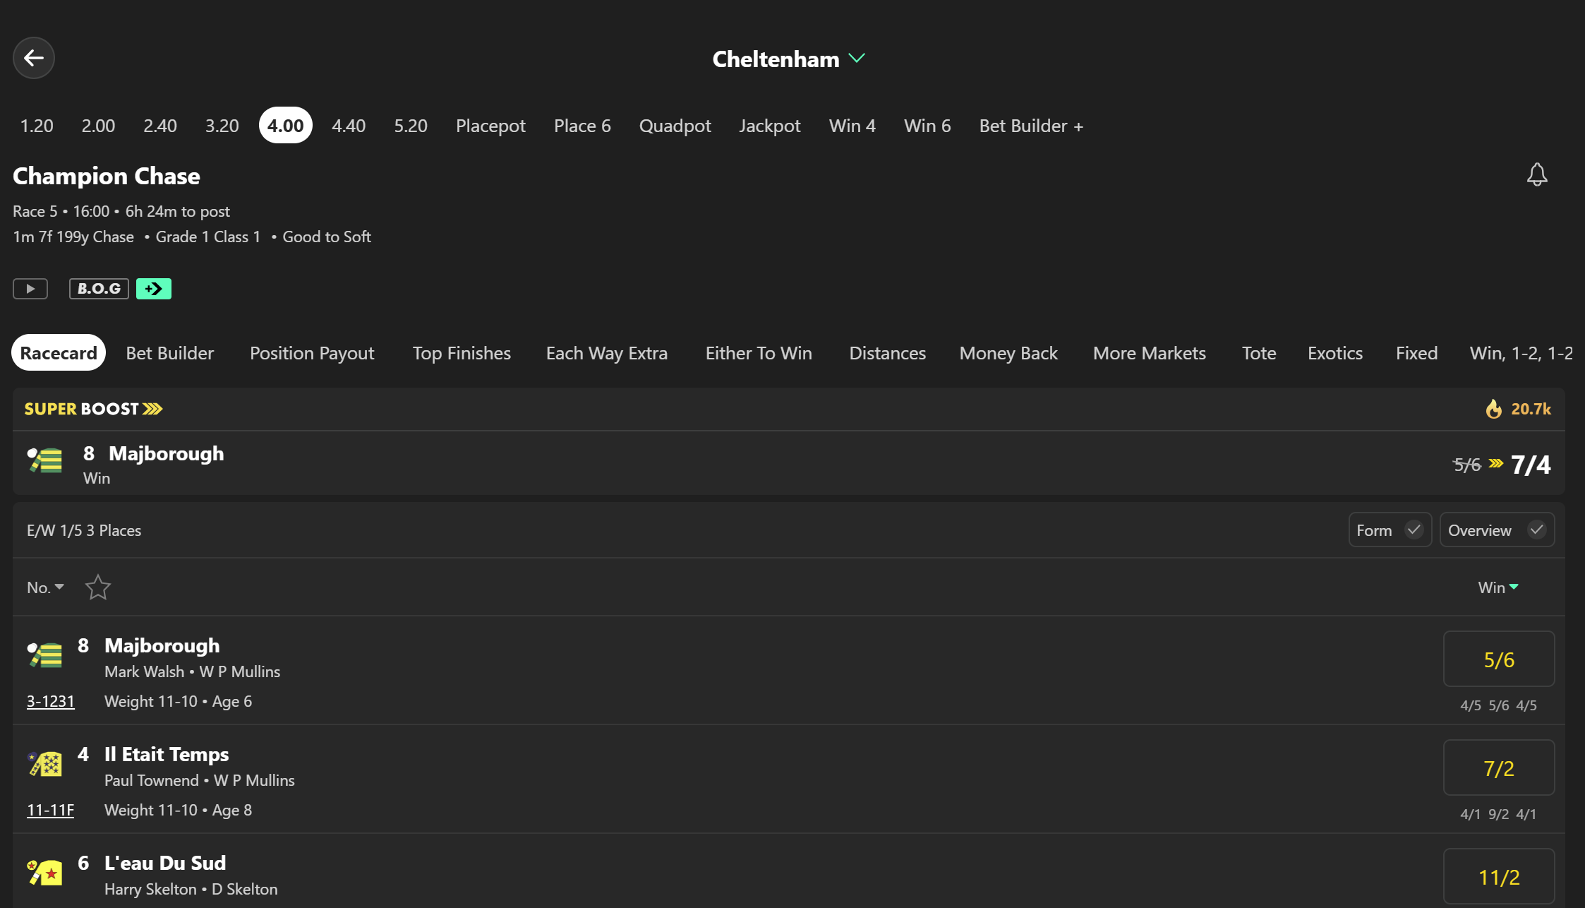Click Il Etait Temps jockey silk
The width and height of the screenshot is (1585, 908).
coord(45,763)
